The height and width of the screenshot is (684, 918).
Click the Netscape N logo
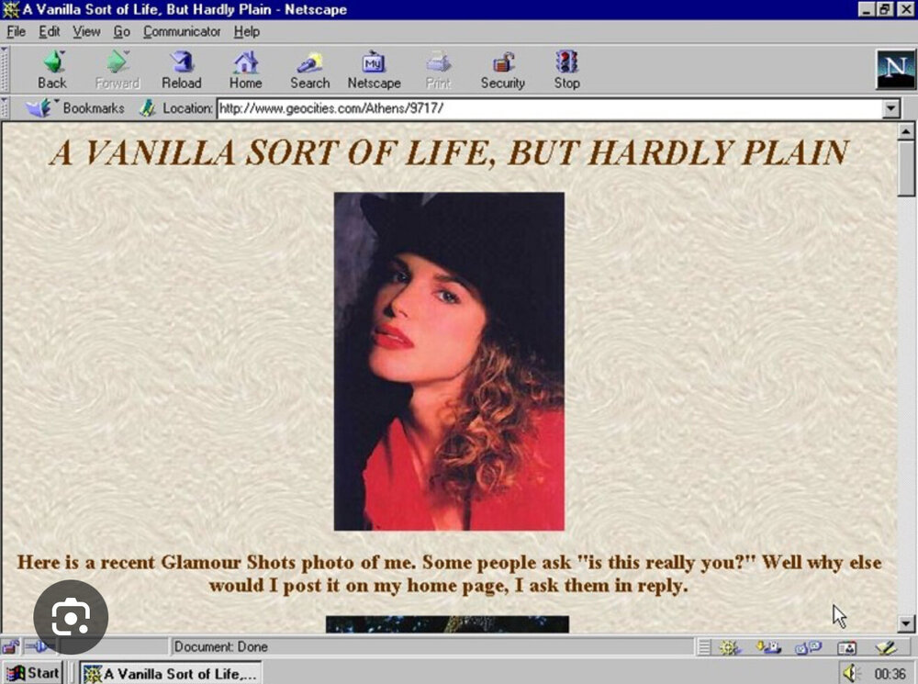tap(895, 70)
